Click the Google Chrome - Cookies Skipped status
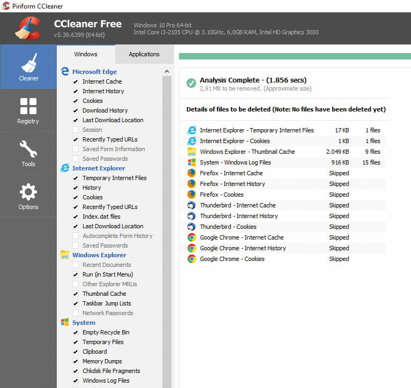Image resolution: width=411 pixels, height=388 pixels. click(339, 259)
